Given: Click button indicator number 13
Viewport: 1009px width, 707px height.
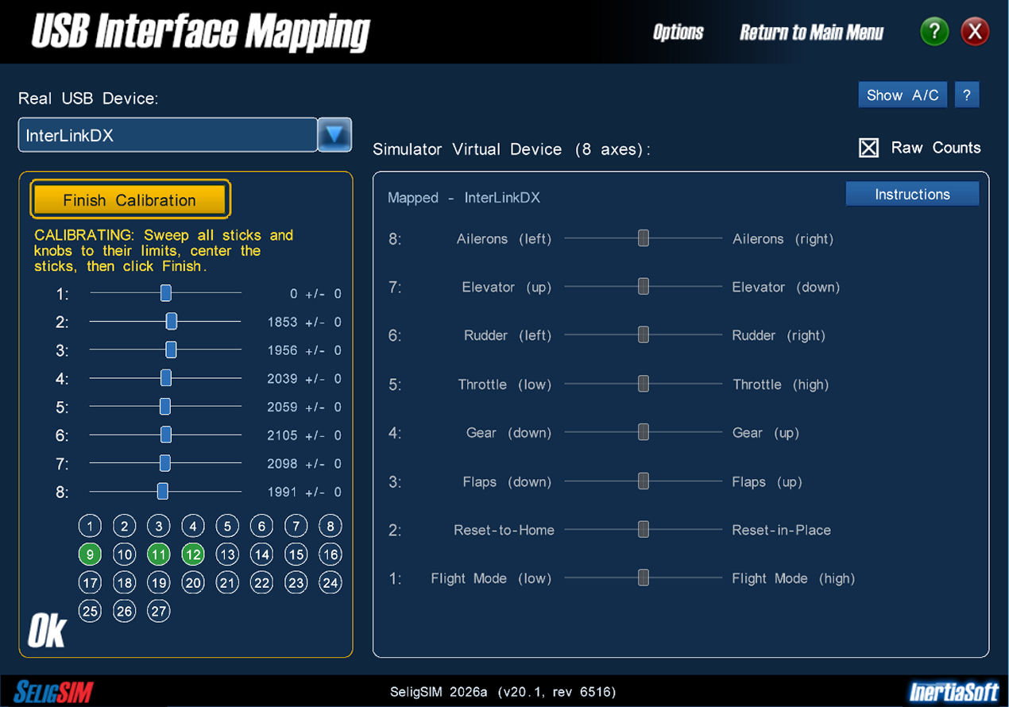Looking at the screenshot, I should point(227,554).
